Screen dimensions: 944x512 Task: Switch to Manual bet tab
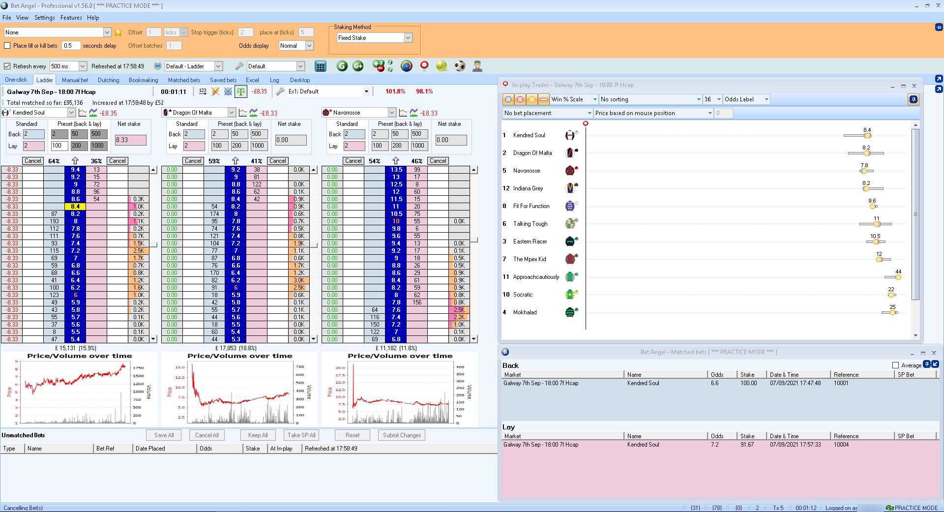click(75, 80)
